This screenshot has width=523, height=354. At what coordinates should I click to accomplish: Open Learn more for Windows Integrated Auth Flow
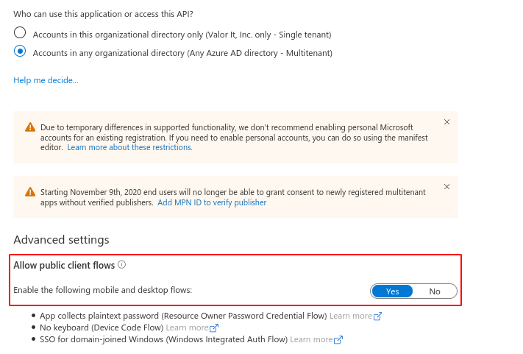pos(316,340)
